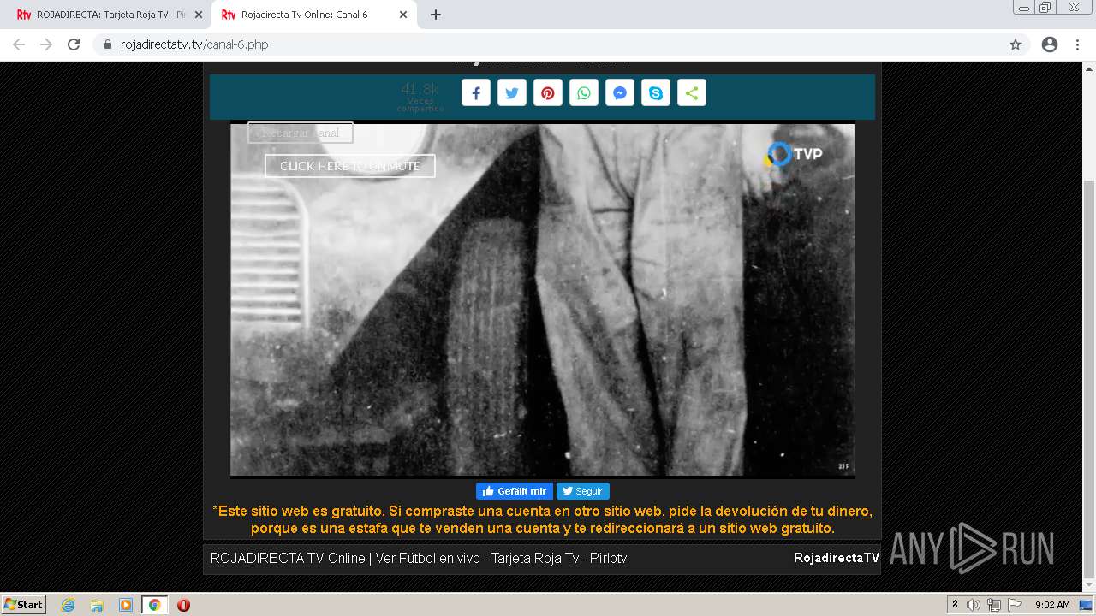Share the page via Skype
This screenshot has width=1096, height=616.
pos(656,93)
